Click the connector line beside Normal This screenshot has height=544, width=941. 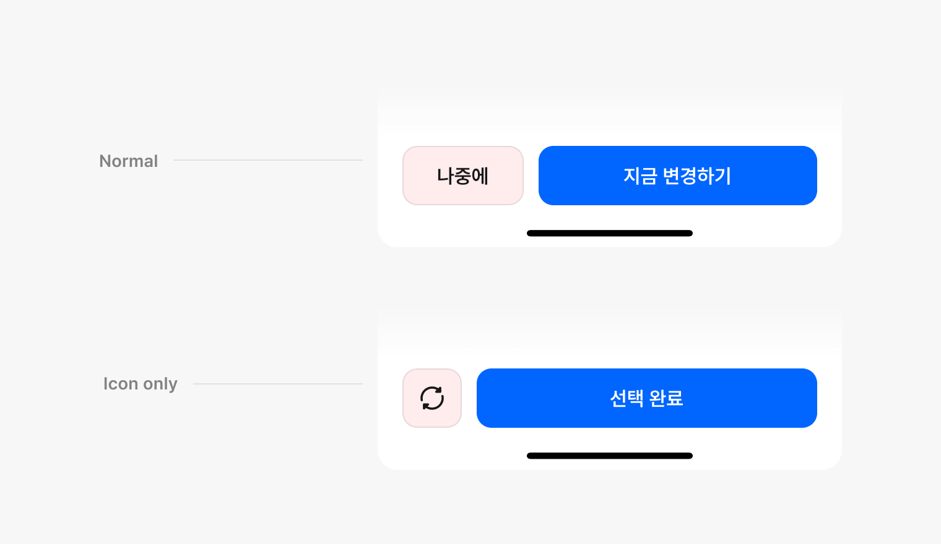pos(267,160)
